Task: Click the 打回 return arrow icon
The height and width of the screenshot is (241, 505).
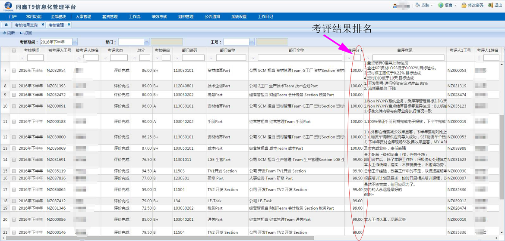Action: click(x=21, y=33)
